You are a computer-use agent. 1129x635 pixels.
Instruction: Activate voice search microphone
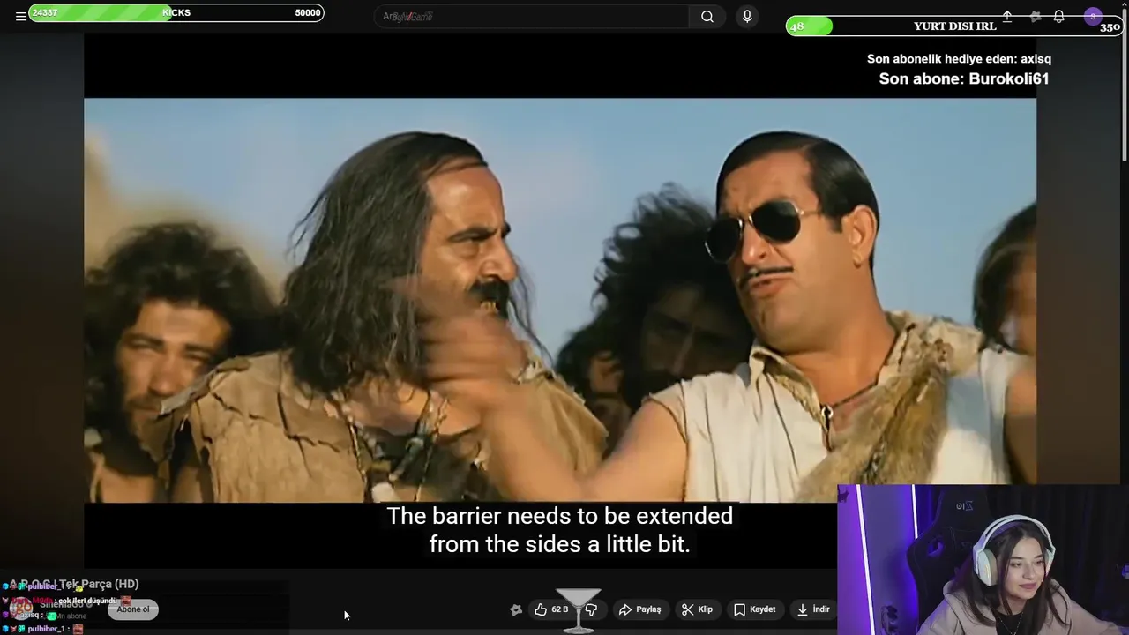click(747, 16)
